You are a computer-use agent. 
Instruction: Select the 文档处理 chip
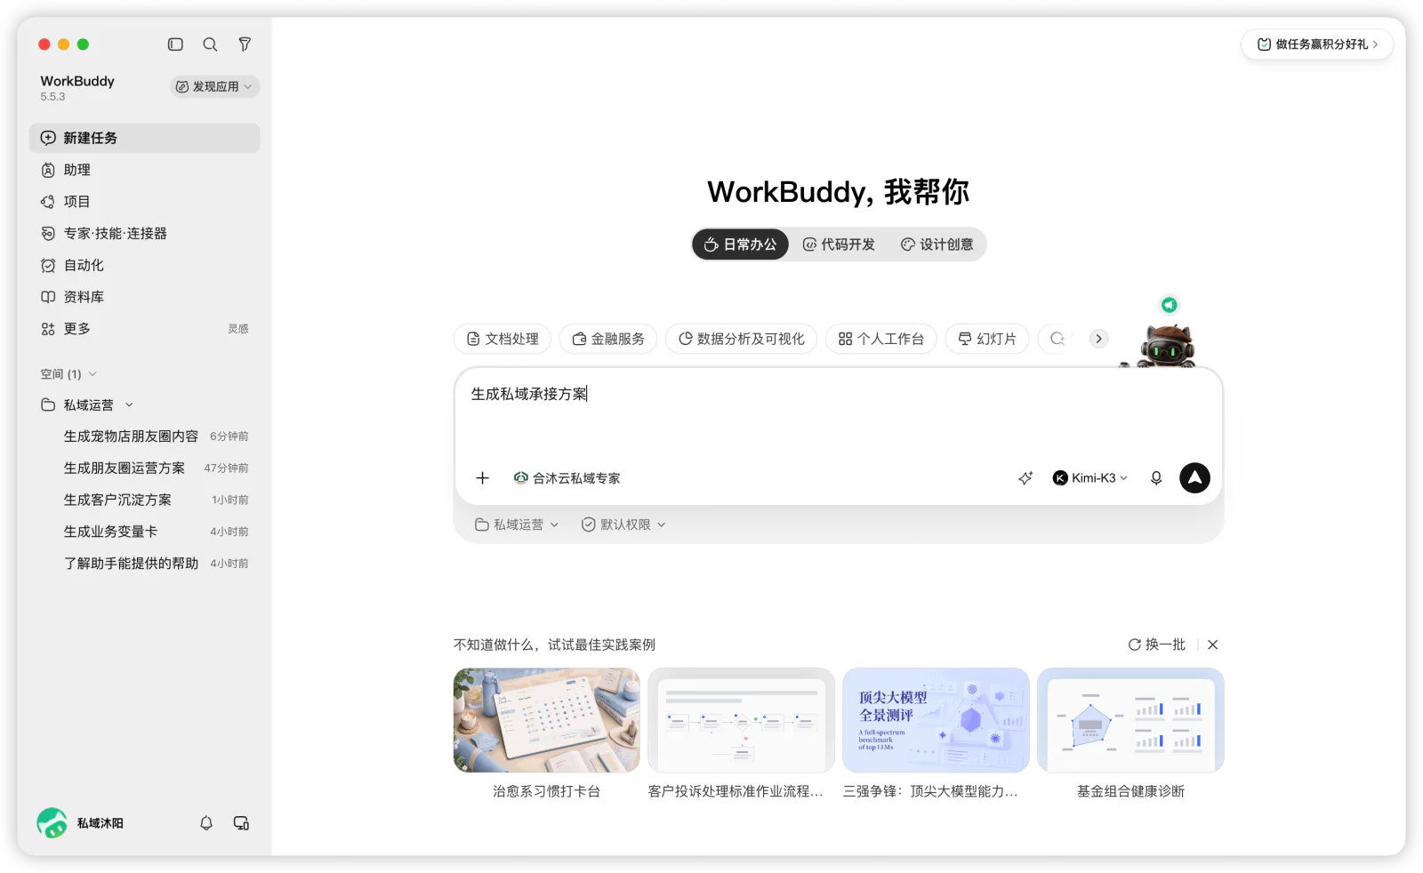[502, 339]
